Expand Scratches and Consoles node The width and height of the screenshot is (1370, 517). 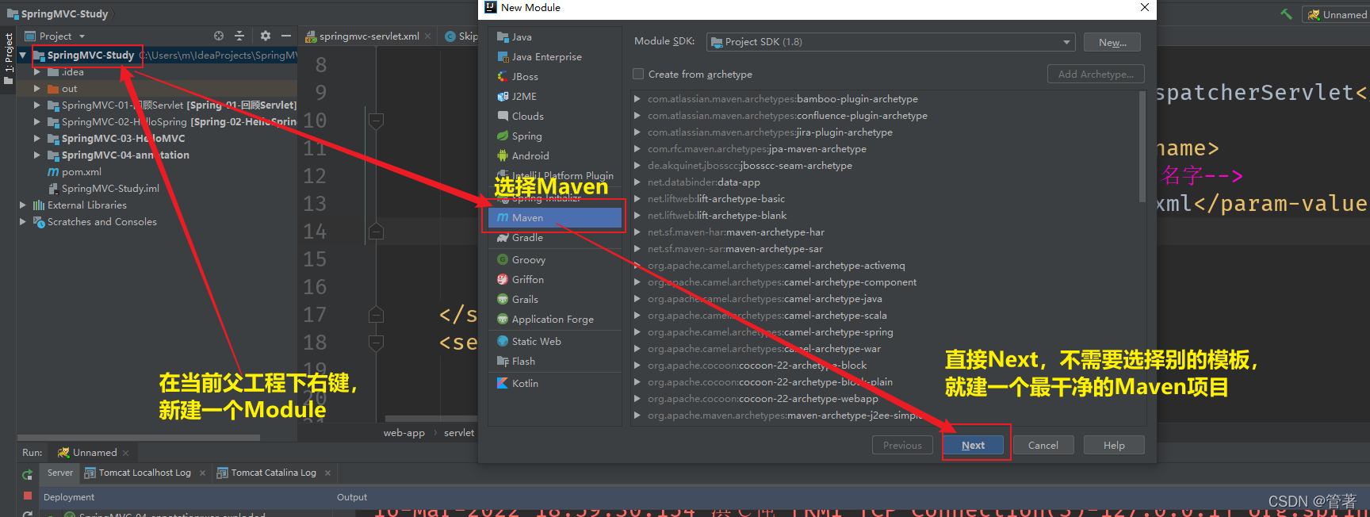pyautogui.click(x=23, y=222)
